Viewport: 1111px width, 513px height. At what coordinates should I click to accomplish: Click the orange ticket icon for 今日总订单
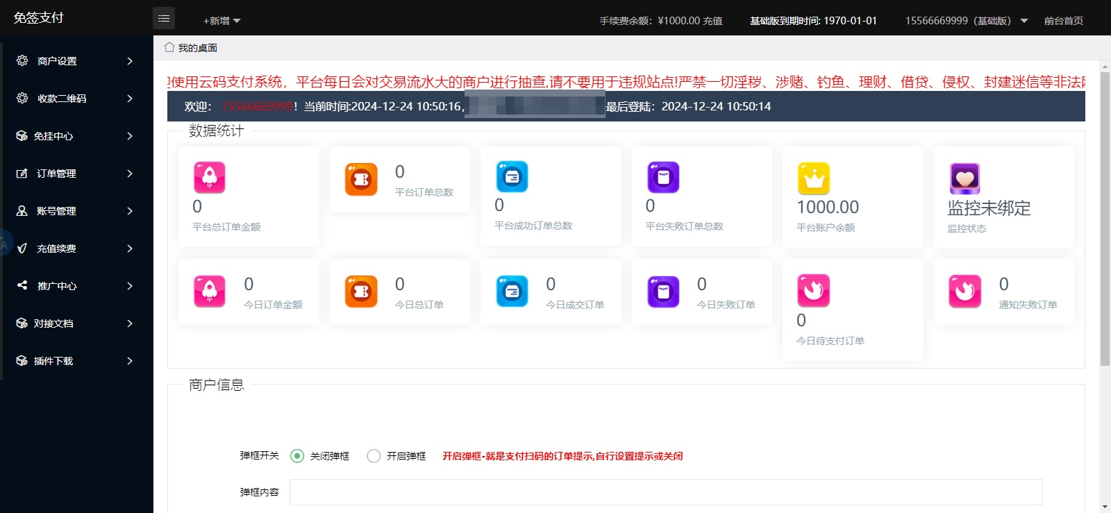361,292
